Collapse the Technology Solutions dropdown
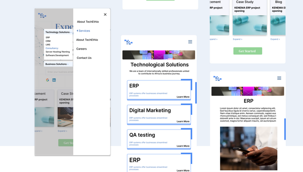This screenshot has width=303, height=172. [x=58, y=32]
